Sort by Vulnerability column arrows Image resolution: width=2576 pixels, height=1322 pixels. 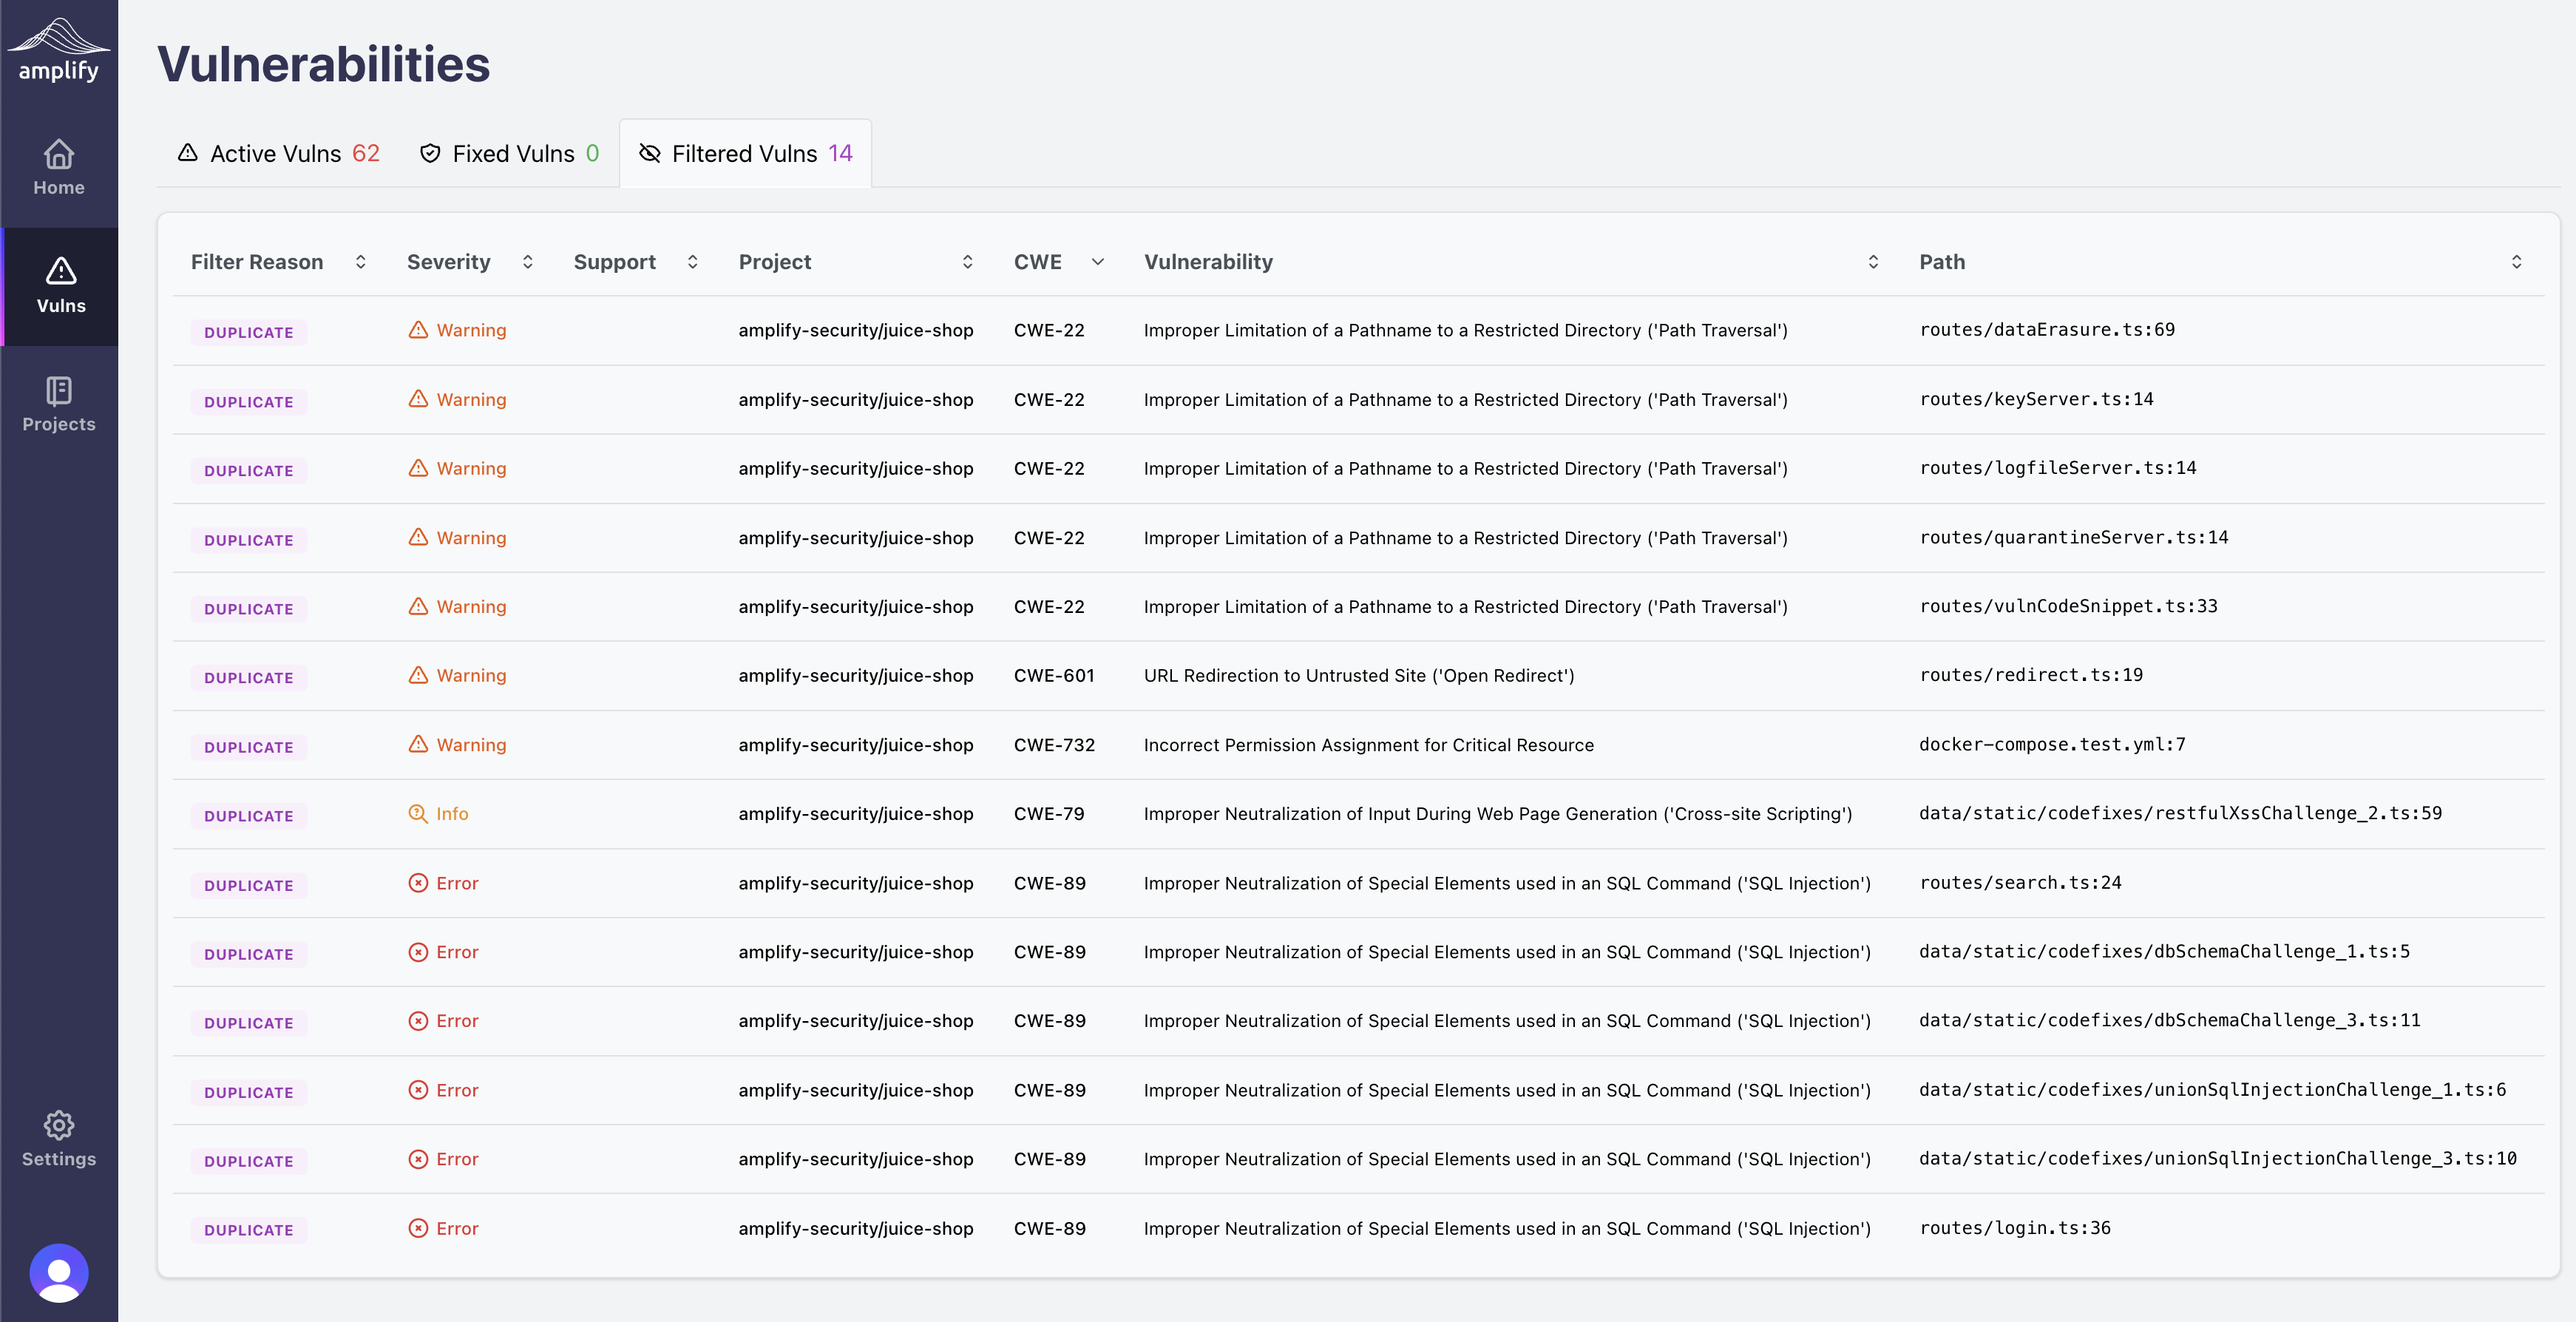[x=1873, y=262]
